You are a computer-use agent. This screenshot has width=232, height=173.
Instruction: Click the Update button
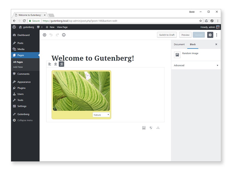click(199, 35)
